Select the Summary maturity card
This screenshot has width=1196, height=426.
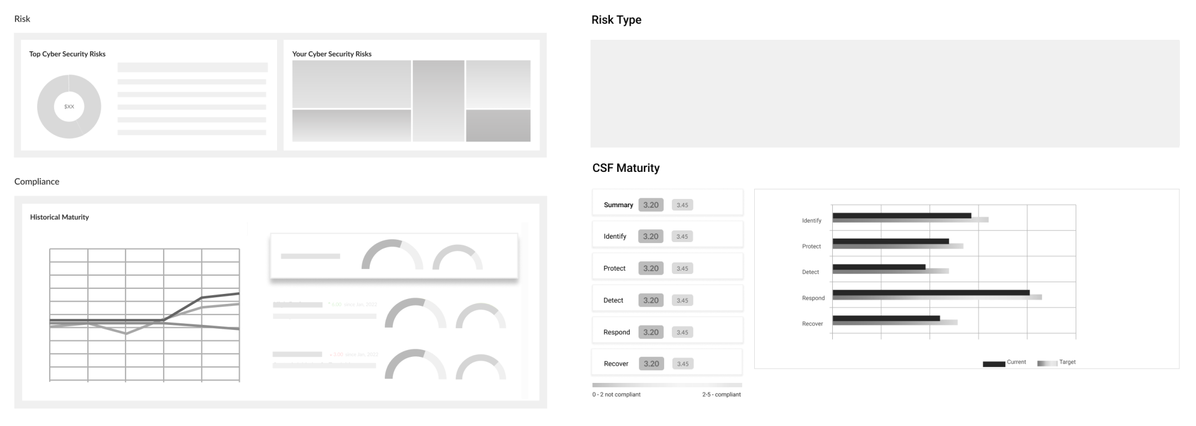coord(667,202)
